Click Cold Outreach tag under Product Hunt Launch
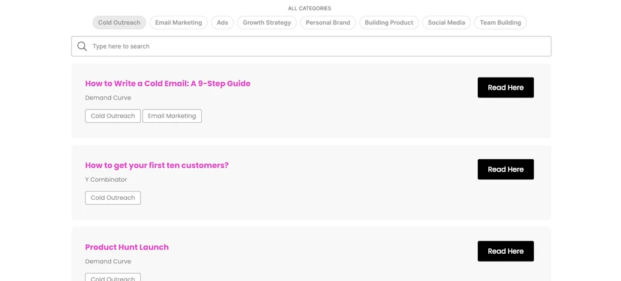The width and height of the screenshot is (621, 281). (x=113, y=278)
